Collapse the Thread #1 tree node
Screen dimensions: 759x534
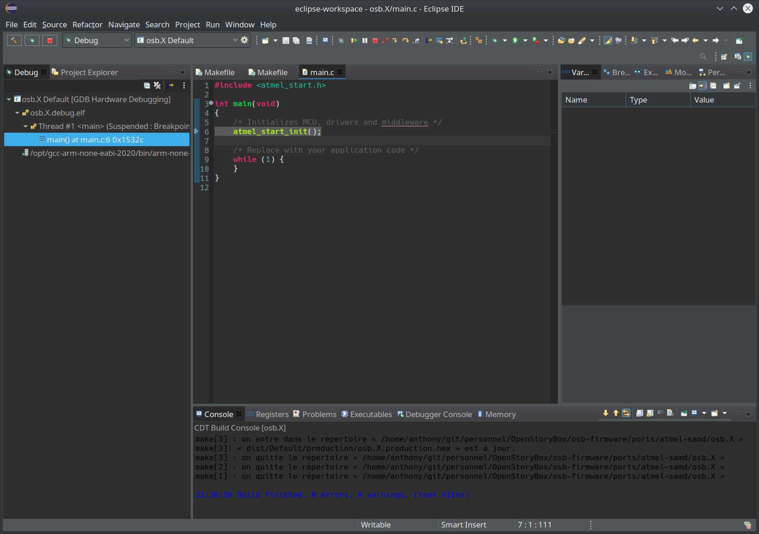(x=26, y=126)
